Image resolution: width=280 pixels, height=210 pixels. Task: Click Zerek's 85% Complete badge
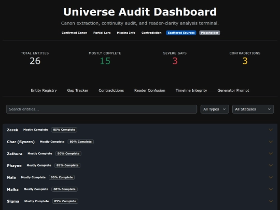click(64, 130)
